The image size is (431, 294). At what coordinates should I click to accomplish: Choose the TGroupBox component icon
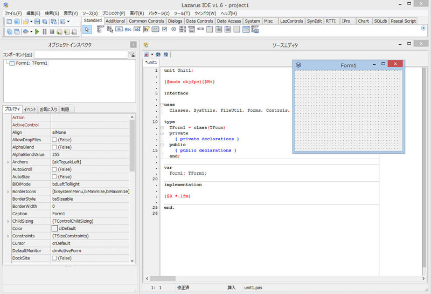coord(210,29)
